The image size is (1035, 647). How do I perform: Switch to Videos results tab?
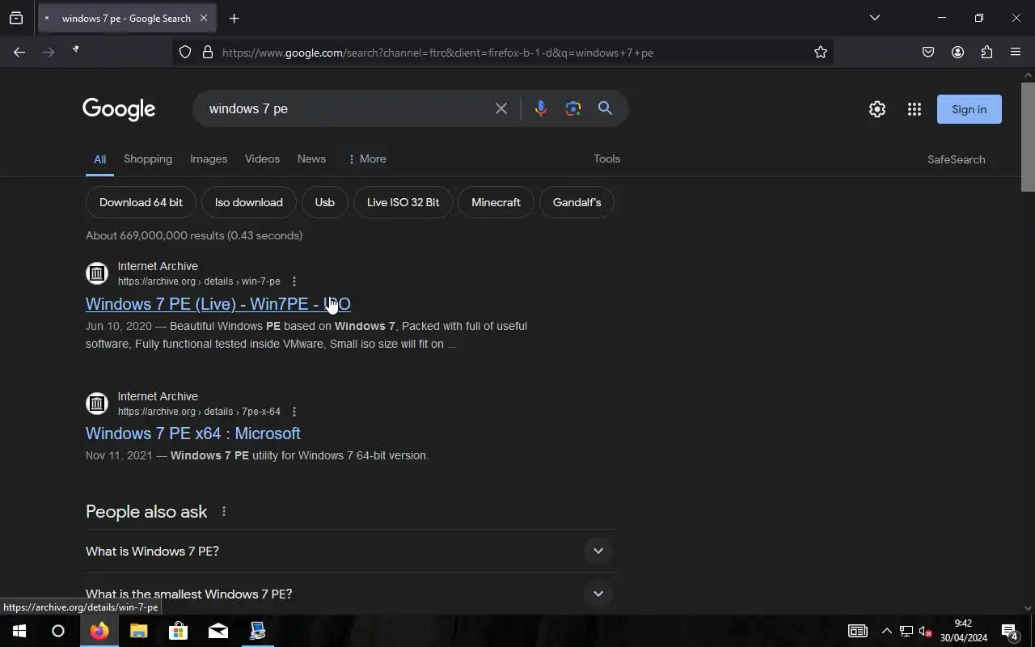coord(262,159)
